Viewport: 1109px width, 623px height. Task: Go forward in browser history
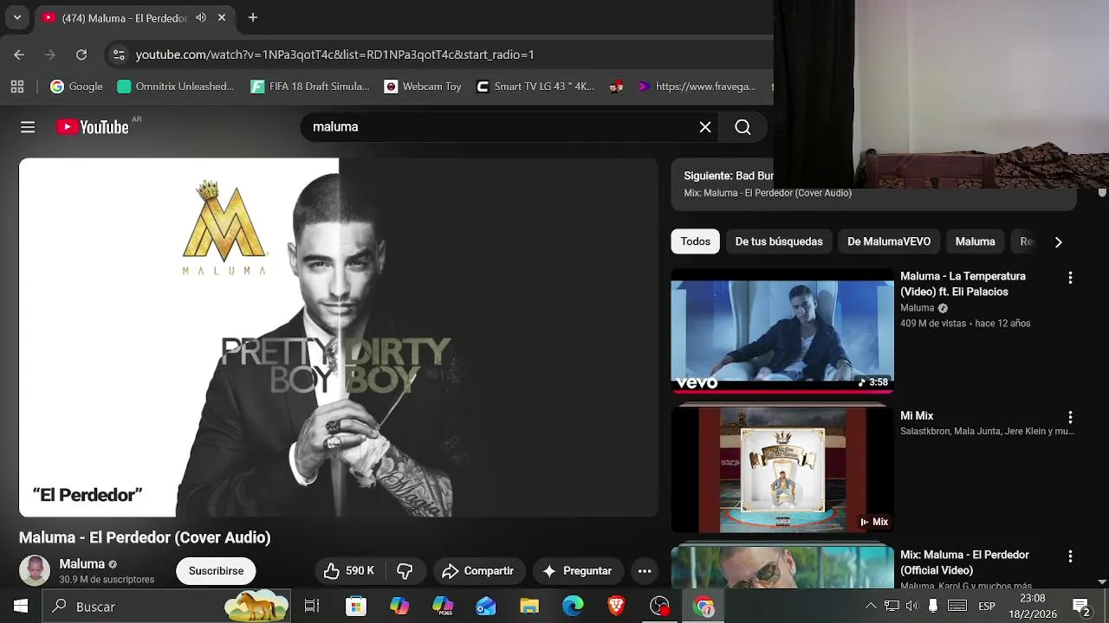point(50,55)
